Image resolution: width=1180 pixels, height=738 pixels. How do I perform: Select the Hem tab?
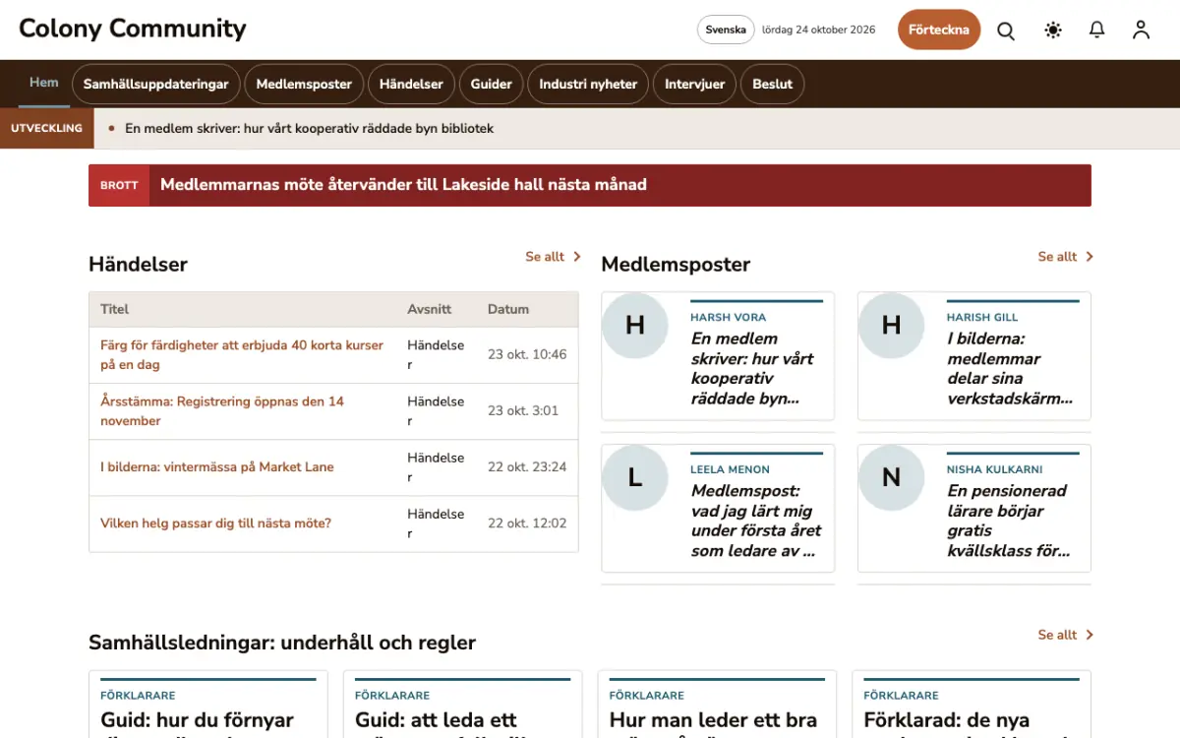(x=44, y=83)
